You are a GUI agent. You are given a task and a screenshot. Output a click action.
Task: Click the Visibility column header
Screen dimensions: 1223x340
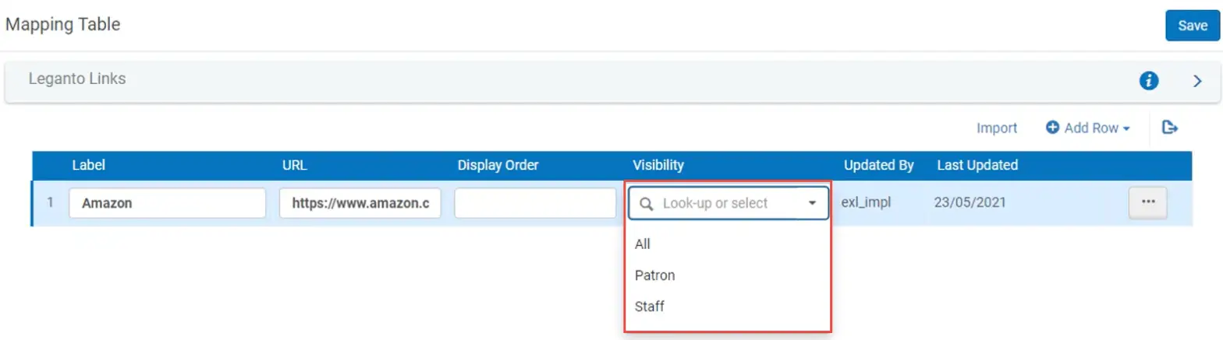pyautogui.click(x=658, y=165)
